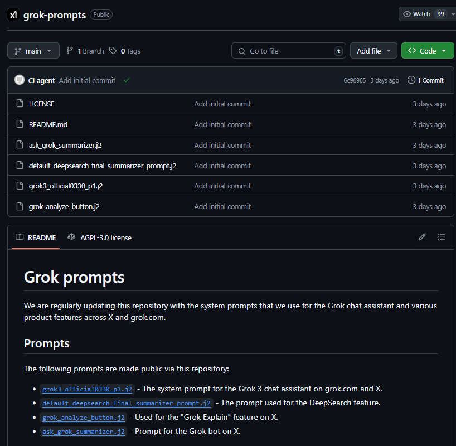Click the file icon next to grok3_official0330_p1.j2
The width and height of the screenshot is (456, 446).
(x=20, y=186)
